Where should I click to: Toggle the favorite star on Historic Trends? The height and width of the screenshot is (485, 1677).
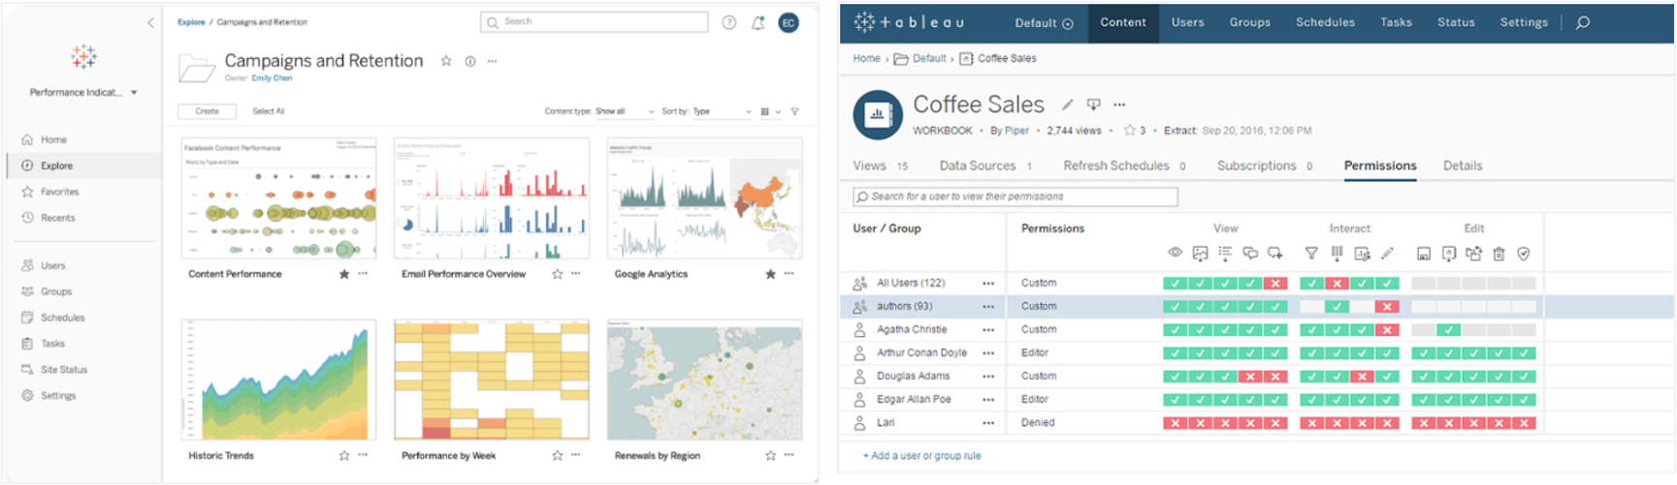(343, 455)
